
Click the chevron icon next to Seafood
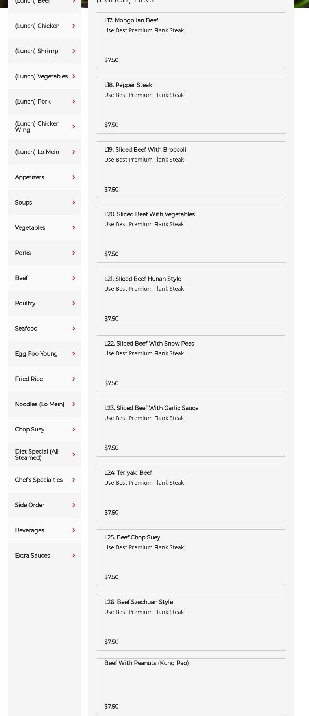pyautogui.click(x=74, y=329)
